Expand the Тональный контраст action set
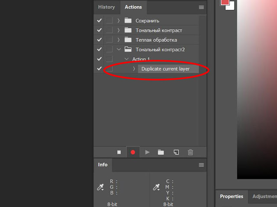The width and height of the screenshot is (277, 207). [x=119, y=30]
